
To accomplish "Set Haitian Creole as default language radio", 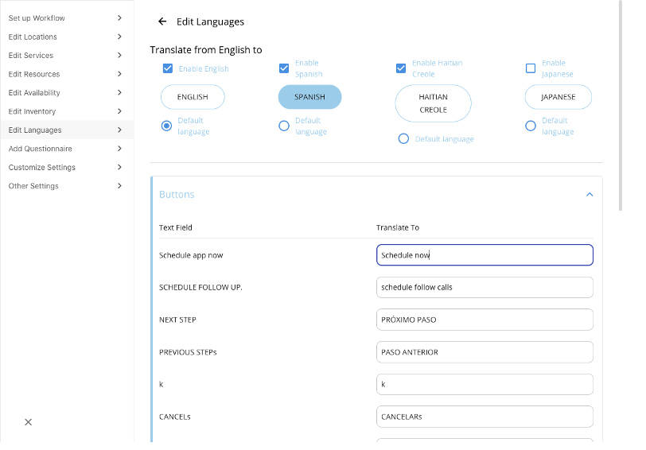I will click(404, 139).
